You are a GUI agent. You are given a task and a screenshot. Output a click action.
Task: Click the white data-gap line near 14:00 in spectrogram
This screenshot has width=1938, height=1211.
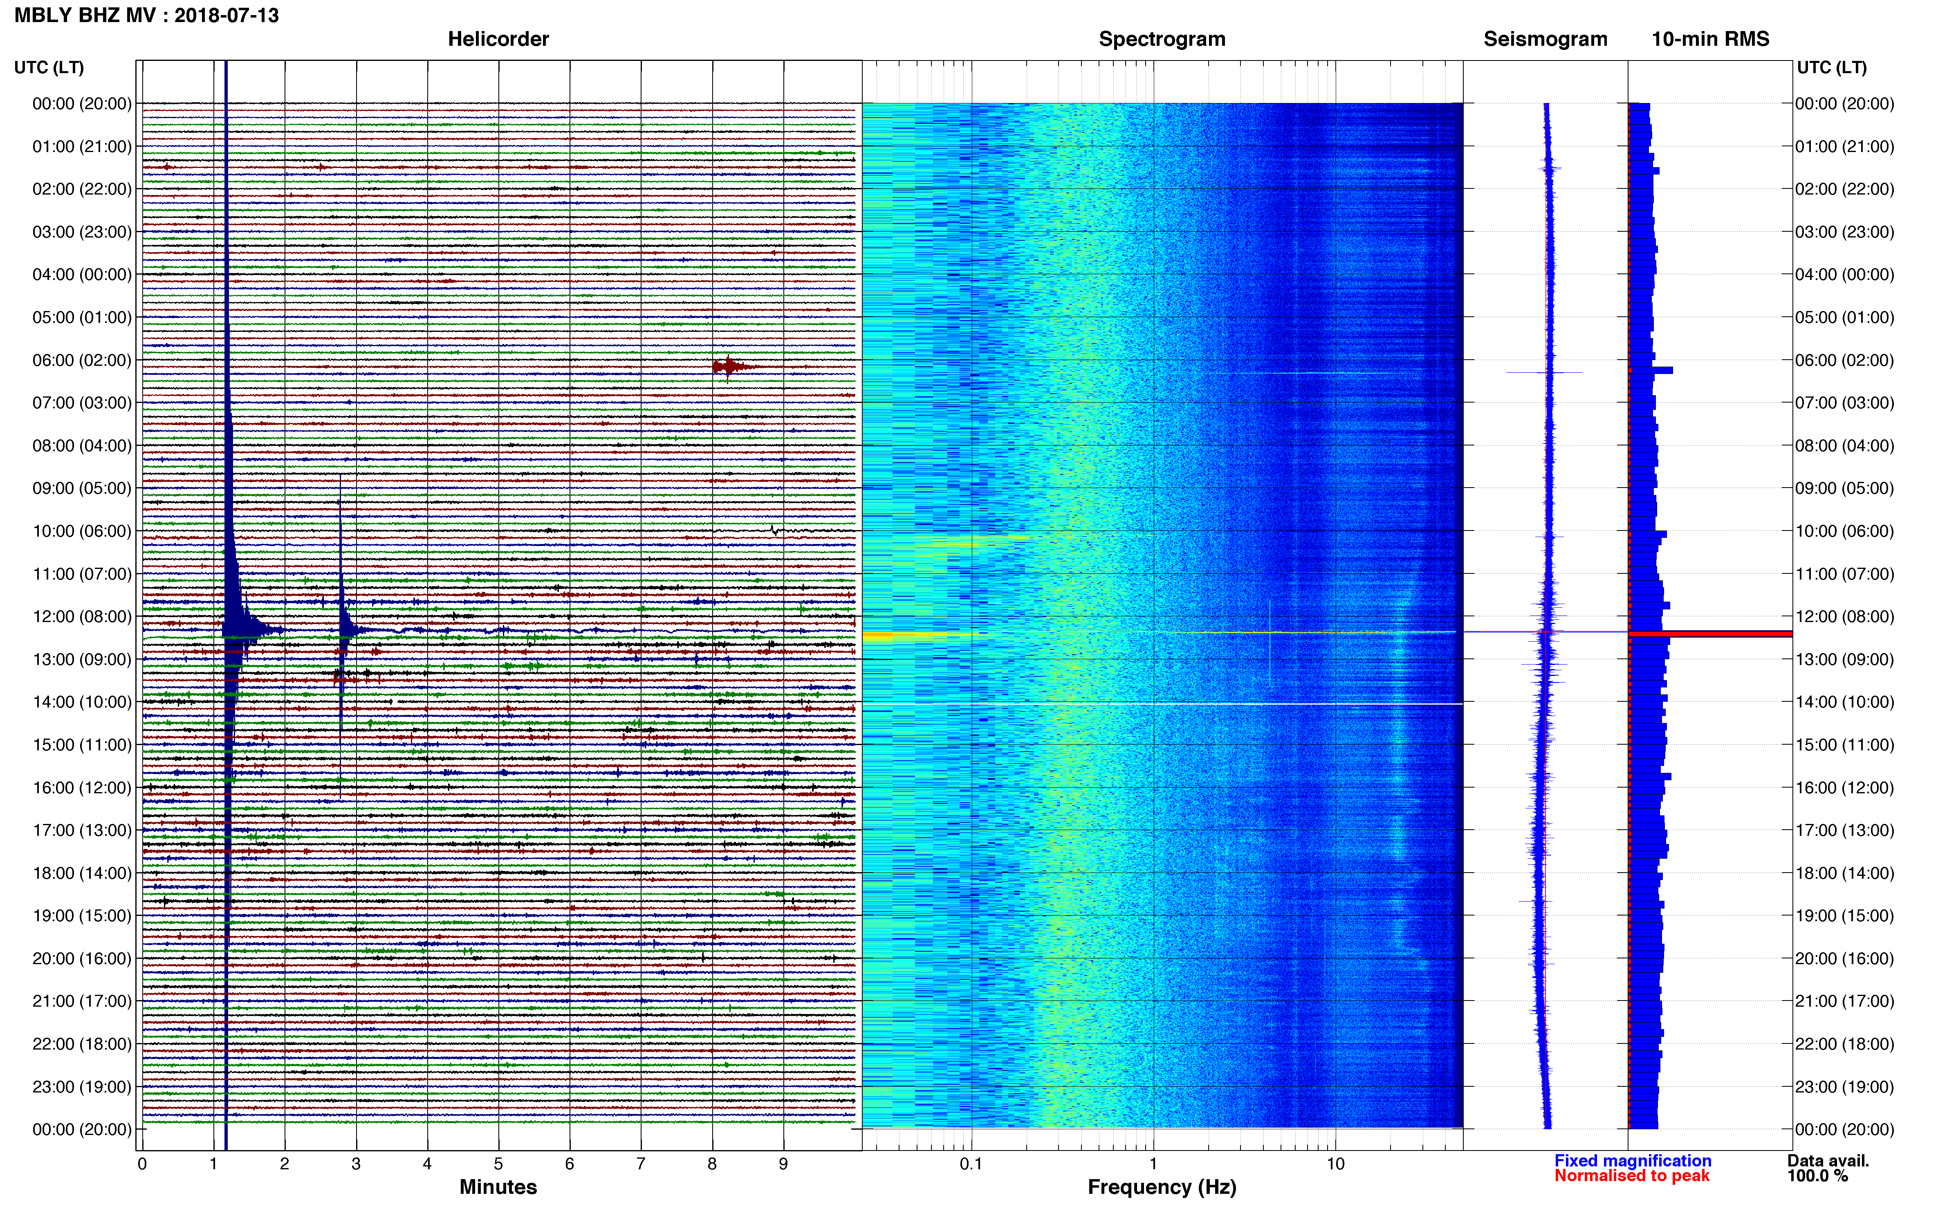1162,704
